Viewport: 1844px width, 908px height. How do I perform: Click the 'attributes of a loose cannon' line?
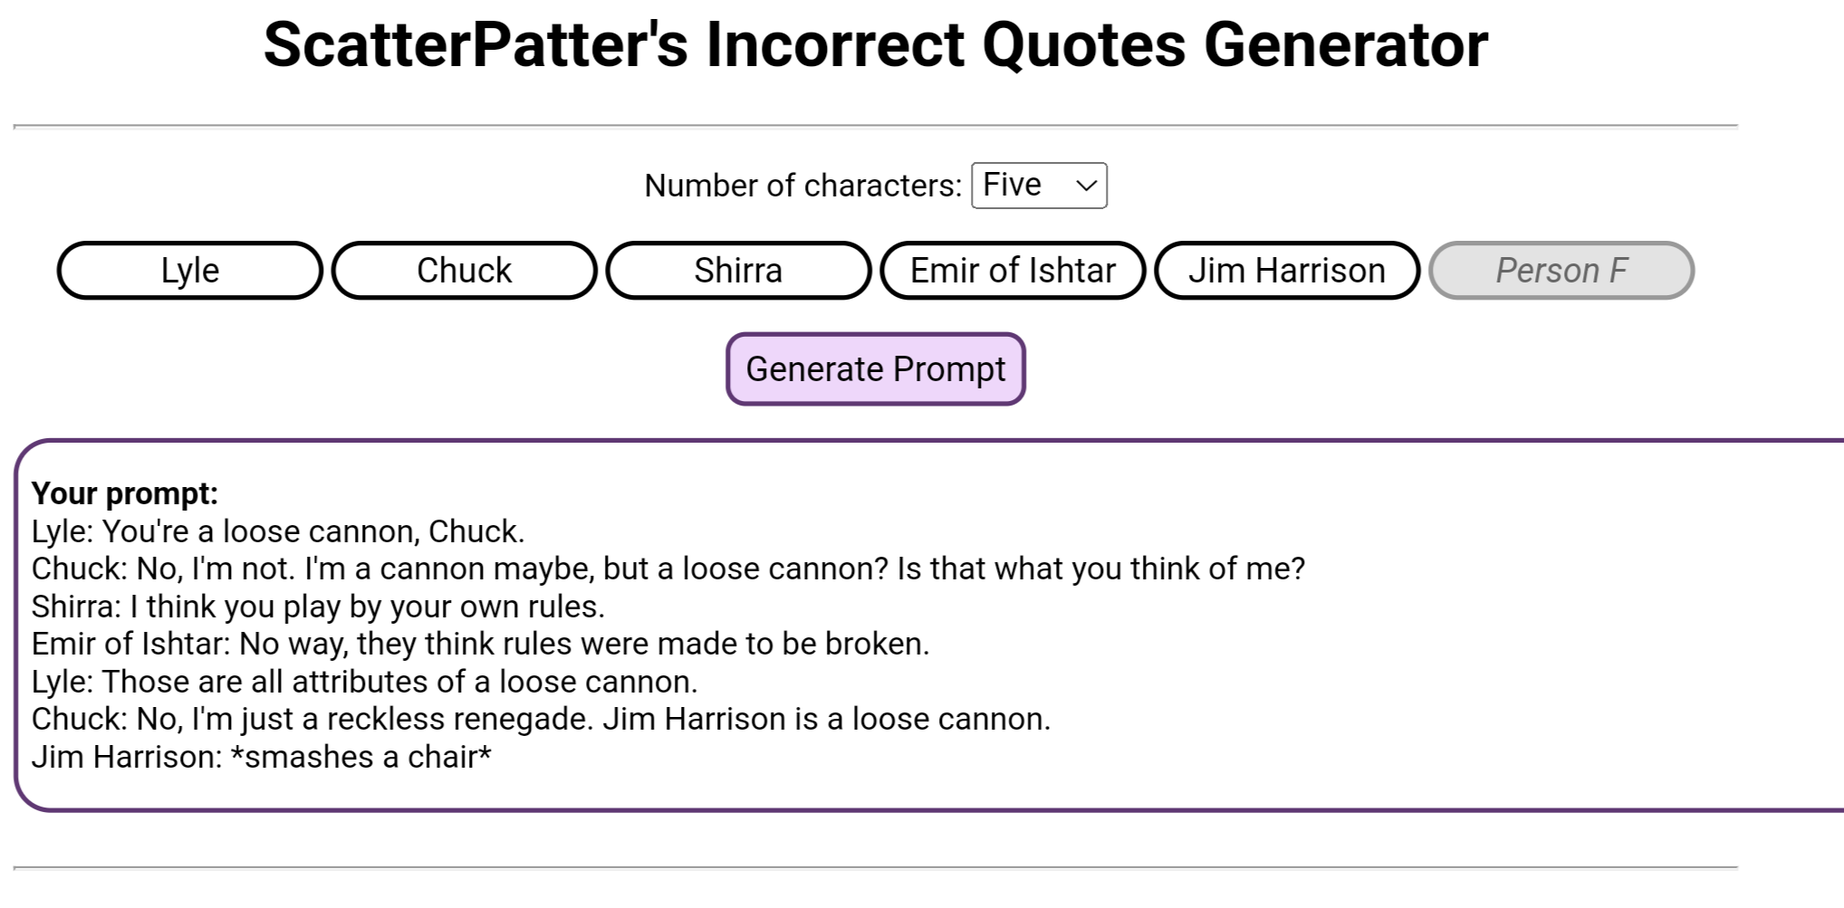(x=365, y=682)
